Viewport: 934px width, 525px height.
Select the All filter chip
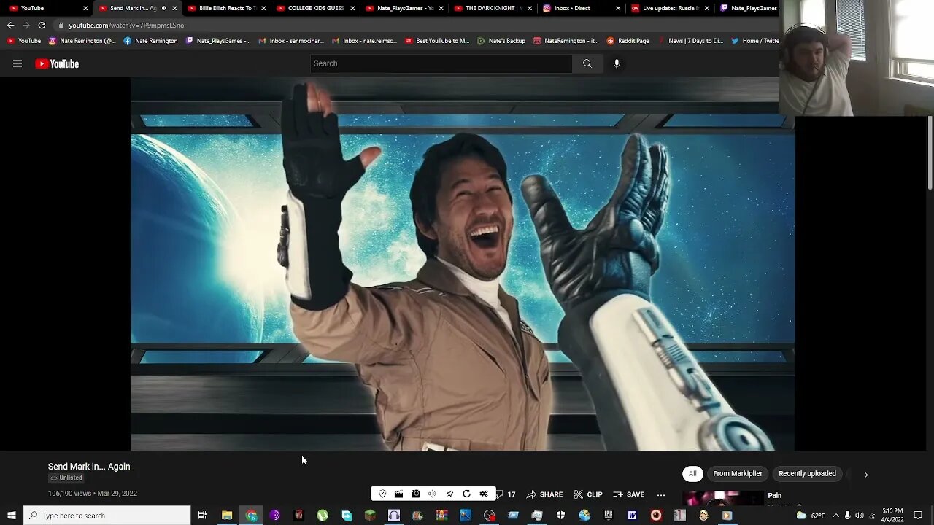click(692, 474)
